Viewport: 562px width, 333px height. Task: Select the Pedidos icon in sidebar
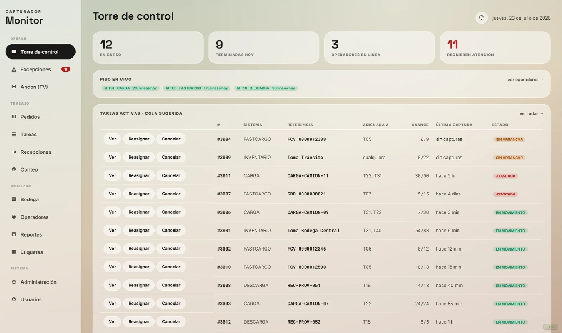[14, 116]
